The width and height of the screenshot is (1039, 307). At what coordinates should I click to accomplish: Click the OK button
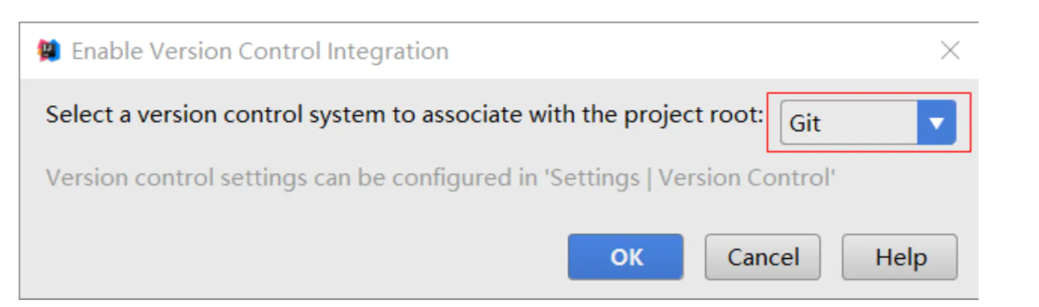tap(625, 257)
